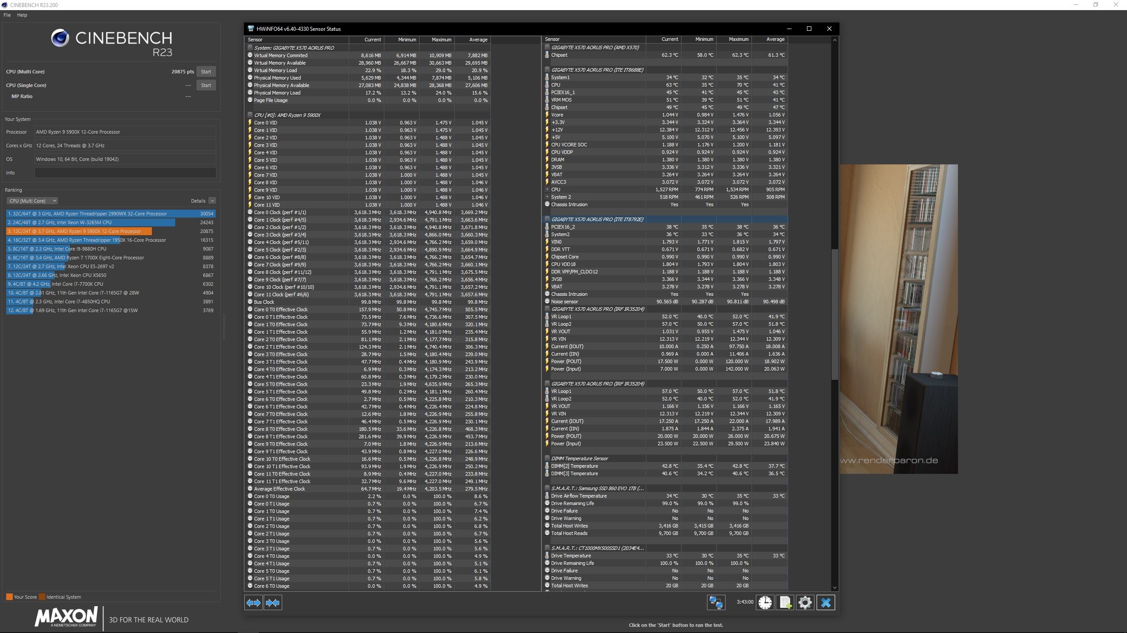Screen dimensions: 1127x633
Task: Click the brown Identical System legend swatch
Action: [x=42, y=597]
